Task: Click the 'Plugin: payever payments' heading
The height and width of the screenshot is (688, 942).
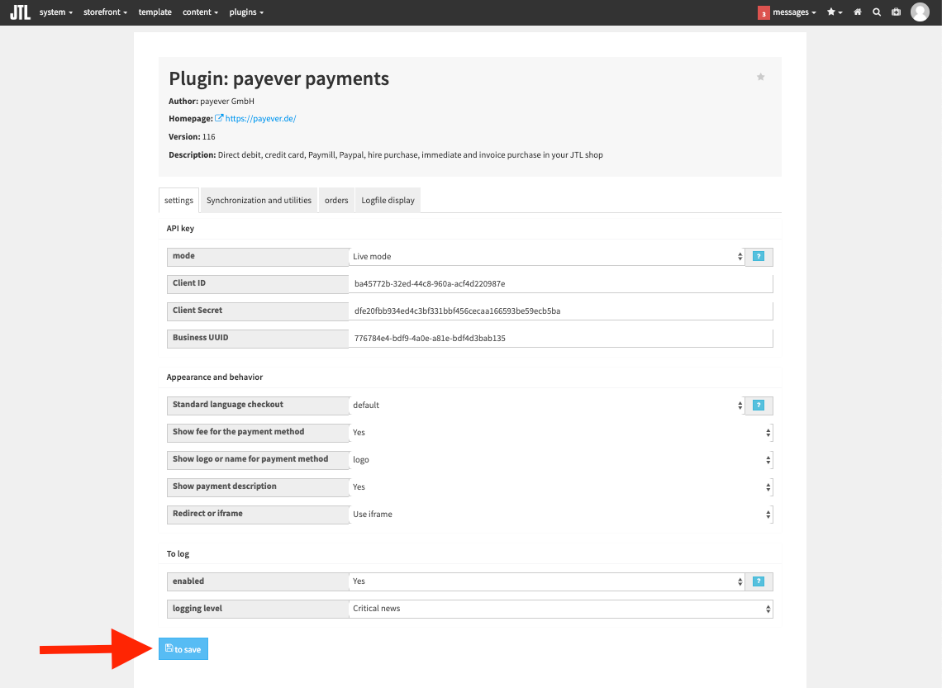Action: 278,78
